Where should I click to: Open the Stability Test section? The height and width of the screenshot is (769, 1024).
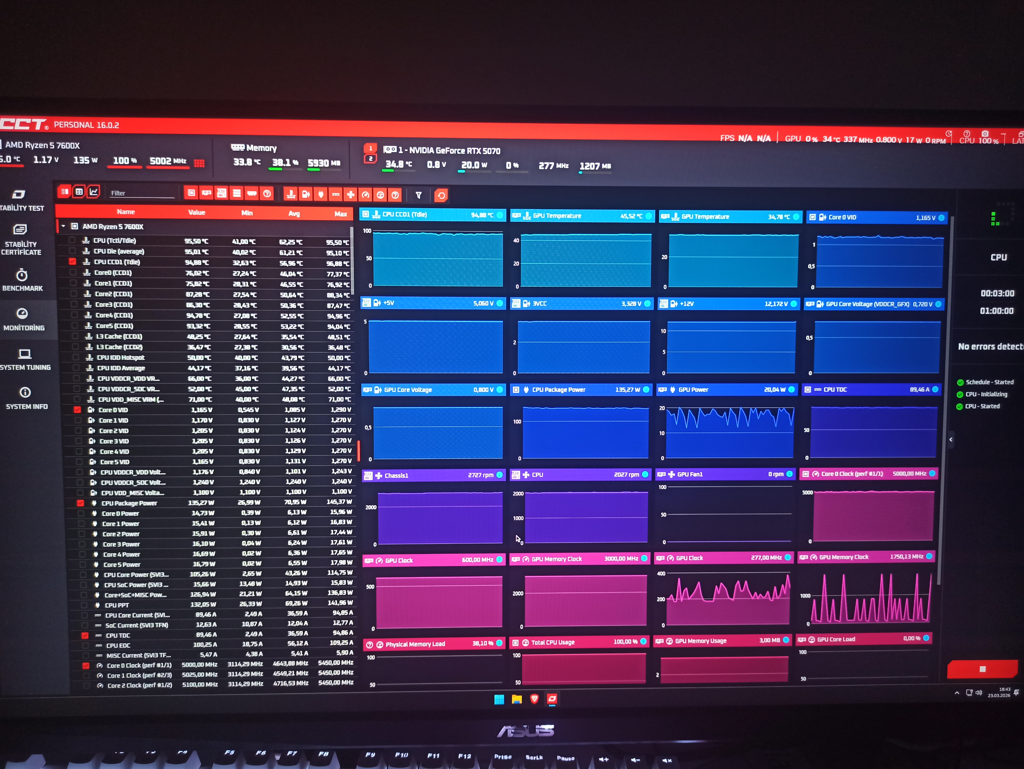click(x=21, y=200)
